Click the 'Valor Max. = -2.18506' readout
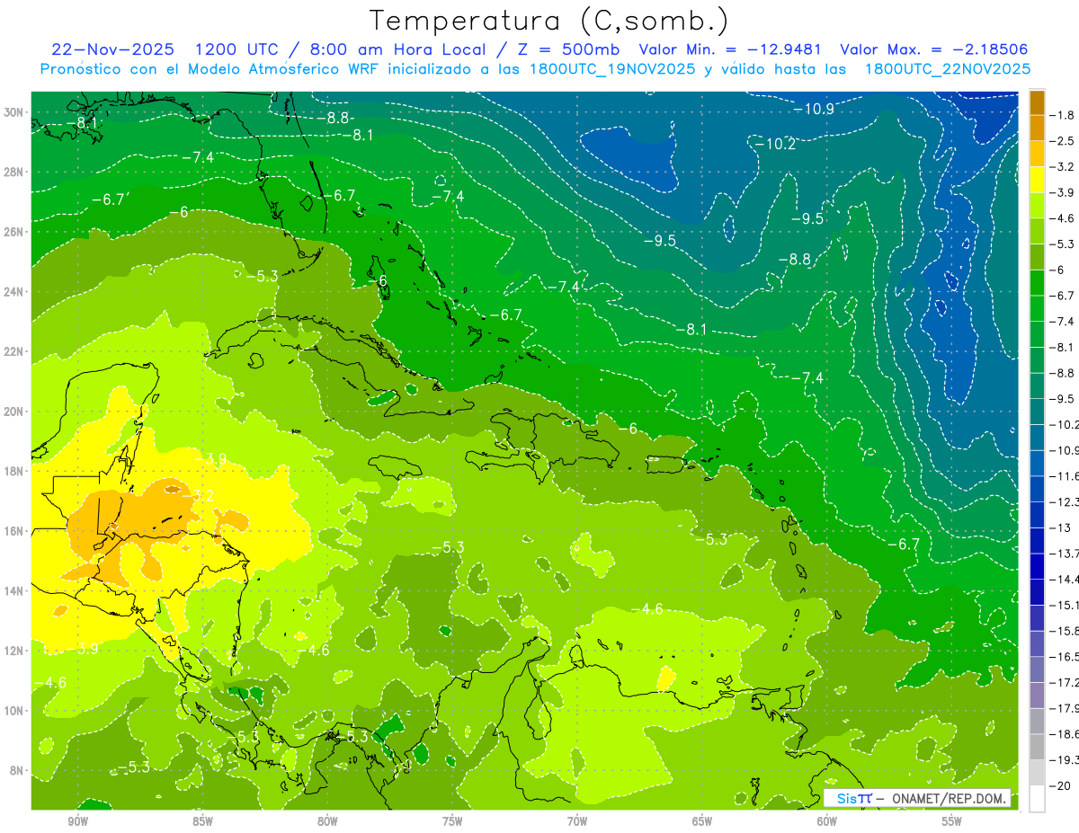 933,49
